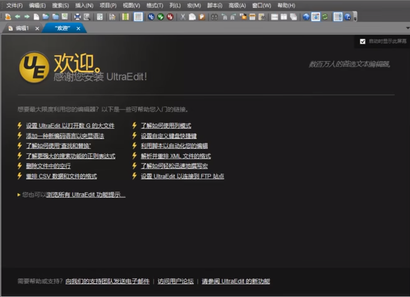Screen dimensions: 410x297
Task: Tile windows horizontally icon
Action: point(275,17)
